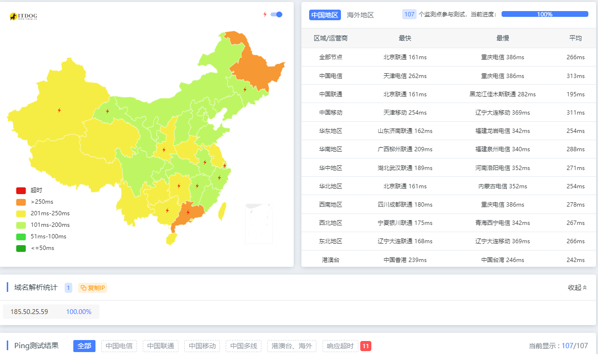
Task: Click lightning marker on Xinjiang region
Action: (59, 110)
